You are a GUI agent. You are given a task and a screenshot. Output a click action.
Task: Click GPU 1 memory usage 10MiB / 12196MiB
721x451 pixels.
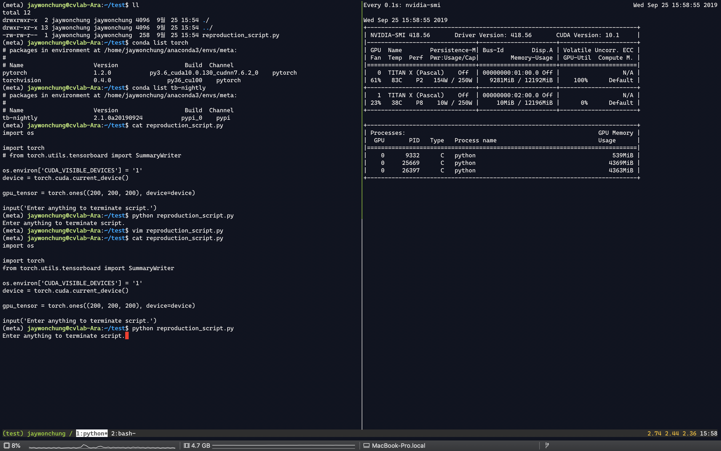tap(525, 103)
